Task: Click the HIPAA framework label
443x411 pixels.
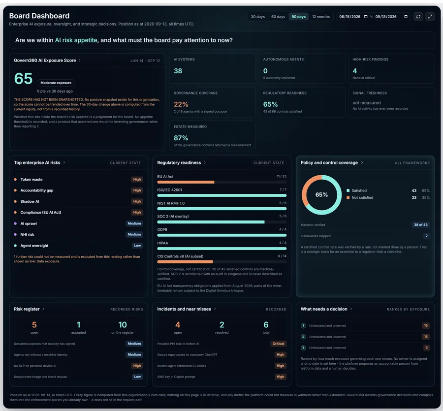Action: tap(162, 243)
